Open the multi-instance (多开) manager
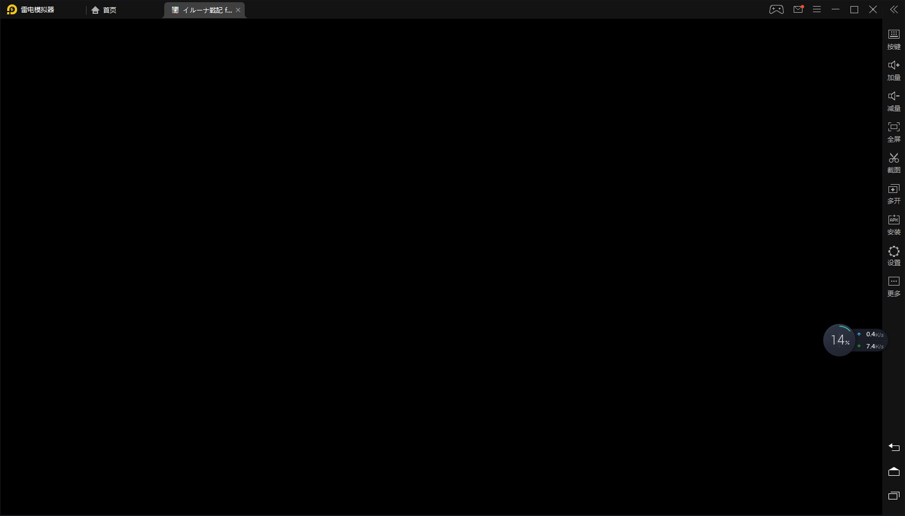This screenshot has width=905, height=516. click(893, 193)
